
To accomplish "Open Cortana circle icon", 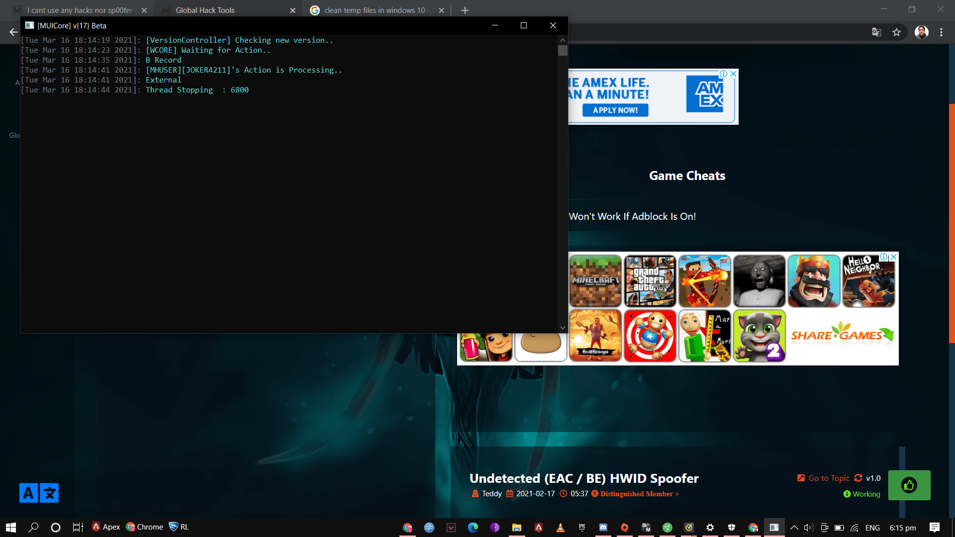I will (x=56, y=527).
